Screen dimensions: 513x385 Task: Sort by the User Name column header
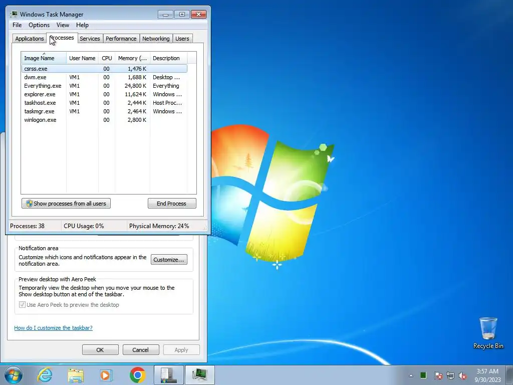(82, 58)
